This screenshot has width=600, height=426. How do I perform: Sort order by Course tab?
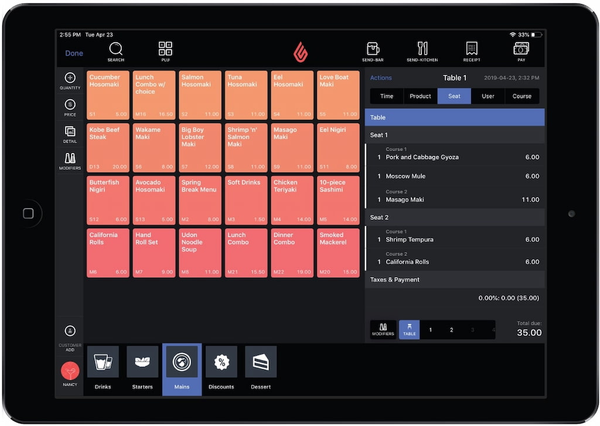pyautogui.click(x=522, y=96)
